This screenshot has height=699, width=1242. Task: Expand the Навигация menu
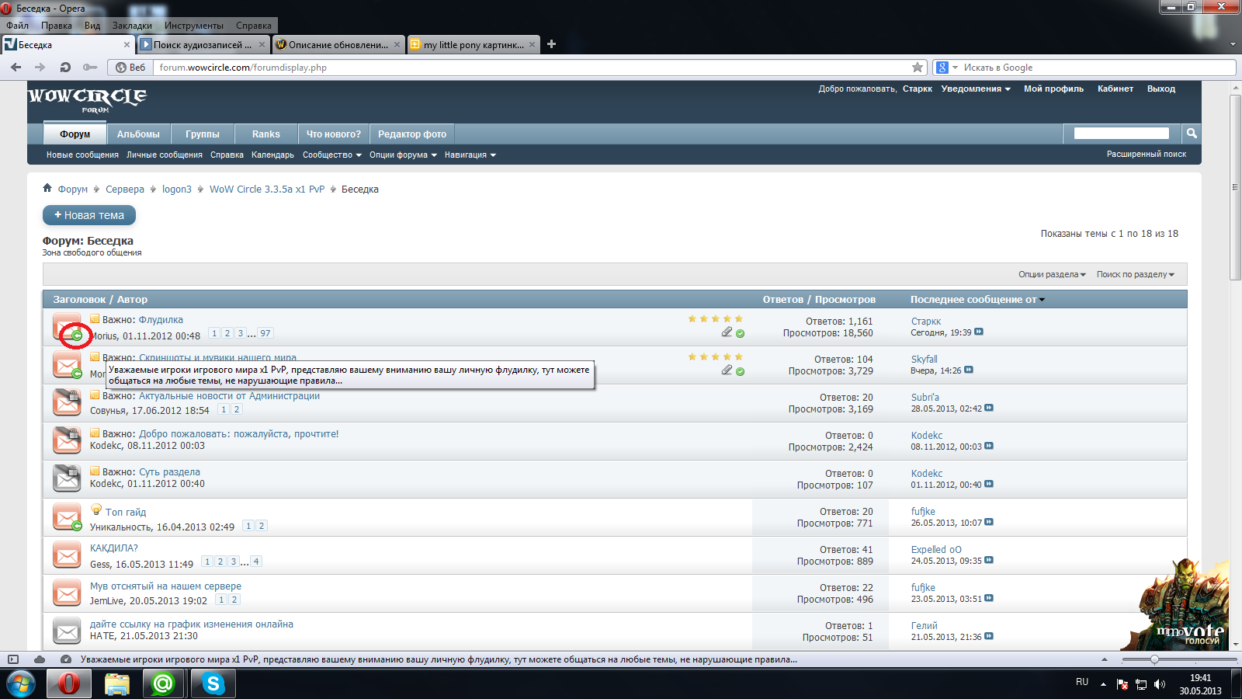point(470,155)
